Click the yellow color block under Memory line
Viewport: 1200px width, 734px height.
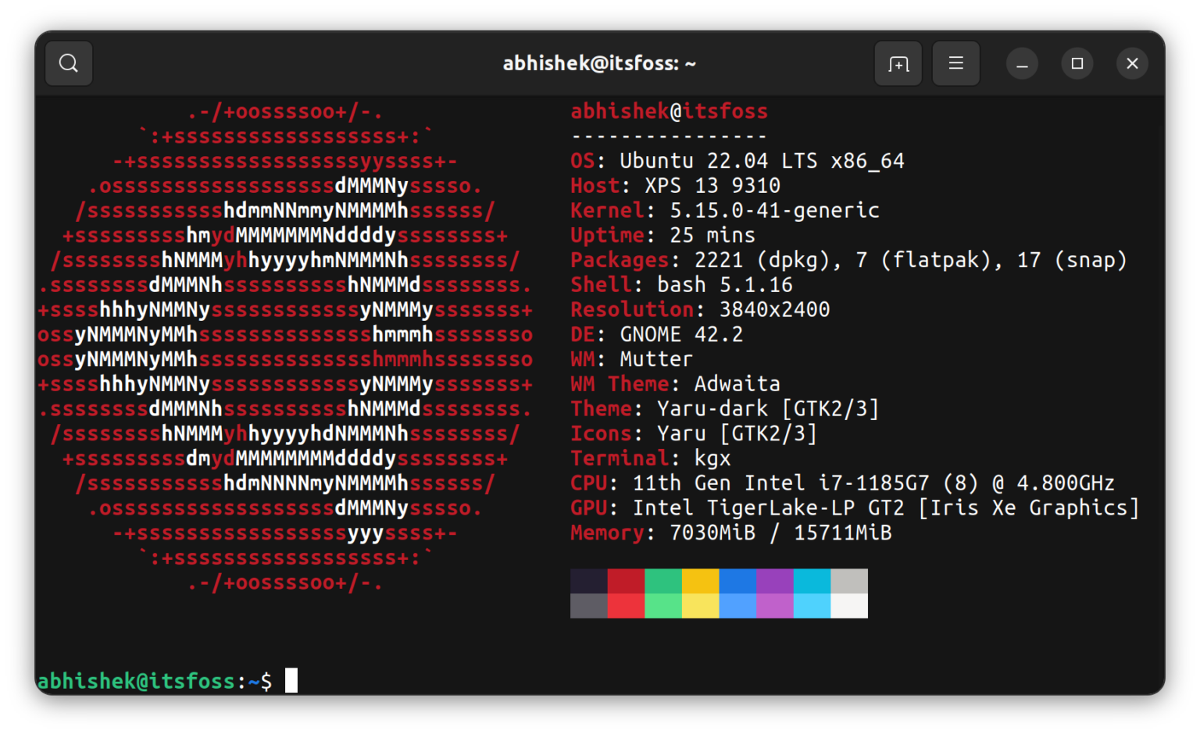[700, 582]
